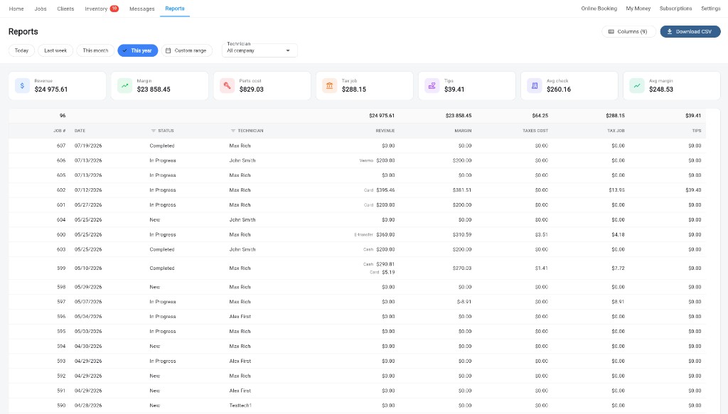Click the $-8.91 margin value
Screen dimensions: 728x414
coord(464,302)
